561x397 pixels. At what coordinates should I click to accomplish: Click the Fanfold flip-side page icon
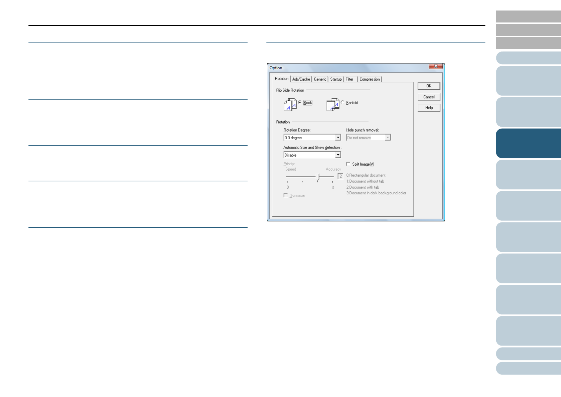[332, 105]
